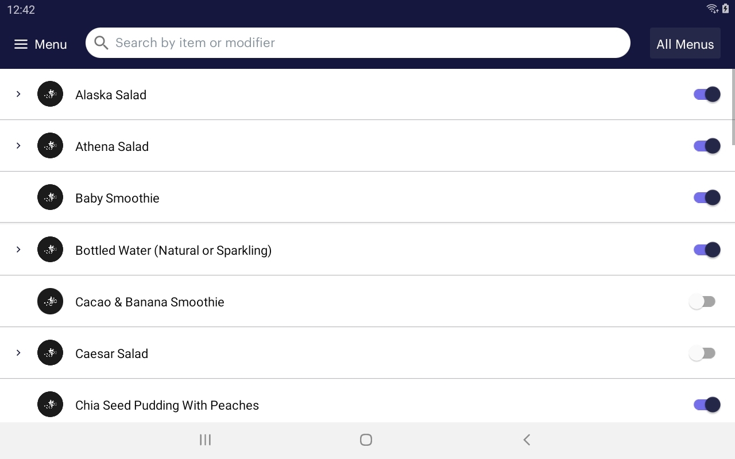Expand the Caesar Salad row chevron
Screen dimensions: 735x459
(18, 353)
